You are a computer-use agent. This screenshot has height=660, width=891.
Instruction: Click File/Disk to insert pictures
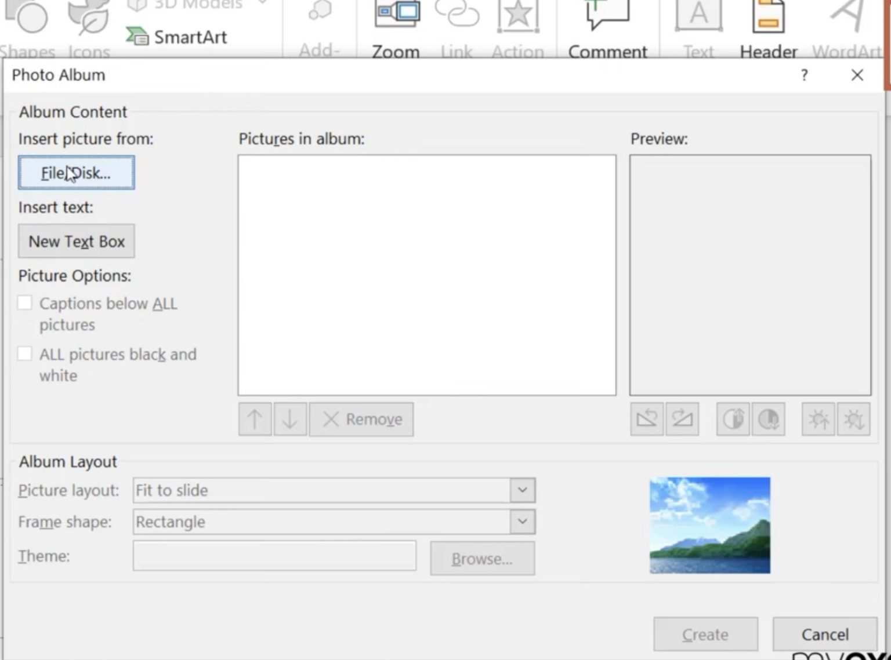click(76, 173)
